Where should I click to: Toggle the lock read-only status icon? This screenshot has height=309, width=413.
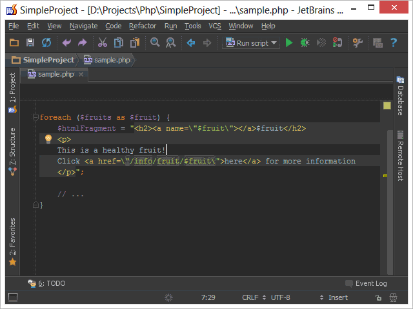click(378, 297)
